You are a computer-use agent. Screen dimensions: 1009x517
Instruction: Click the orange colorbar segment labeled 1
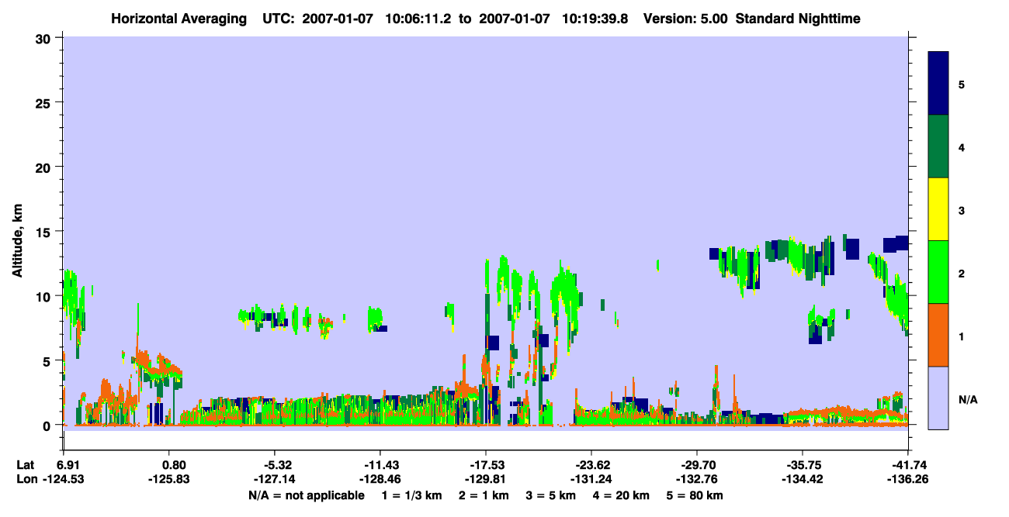938,335
